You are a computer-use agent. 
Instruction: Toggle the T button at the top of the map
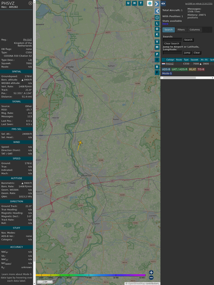tap(140, 3)
